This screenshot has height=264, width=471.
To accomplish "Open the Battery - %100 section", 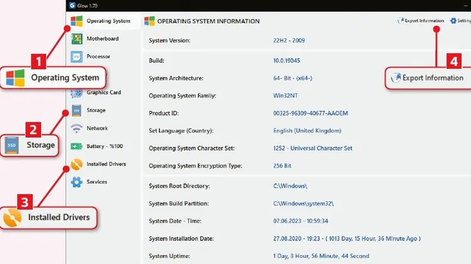I will click(104, 146).
